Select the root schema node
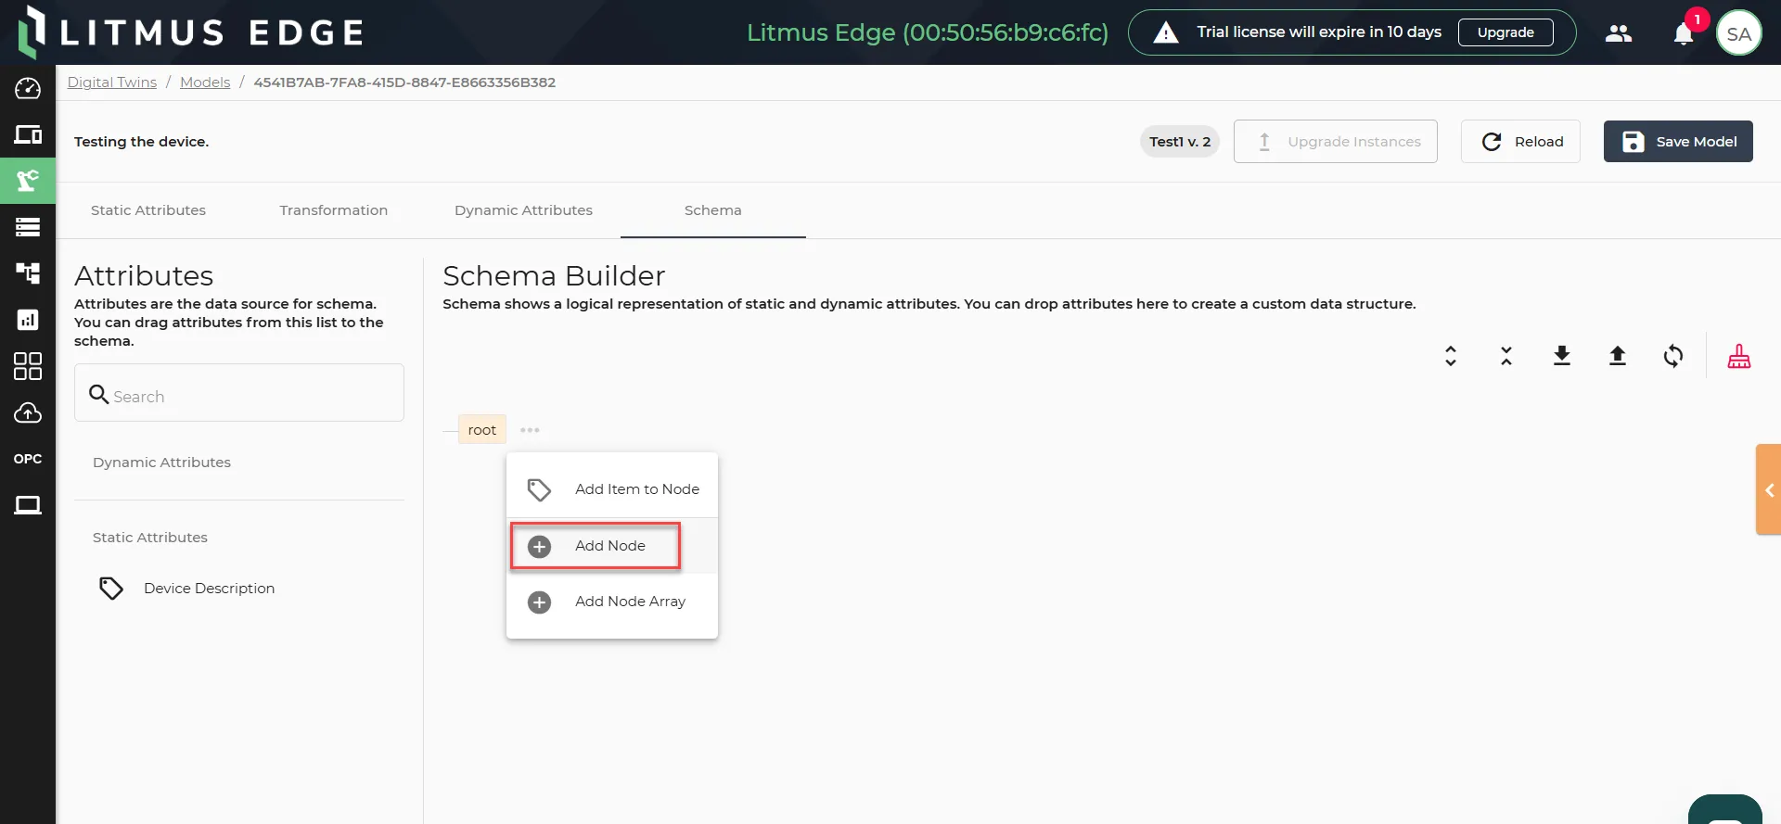 click(x=482, y=430)
